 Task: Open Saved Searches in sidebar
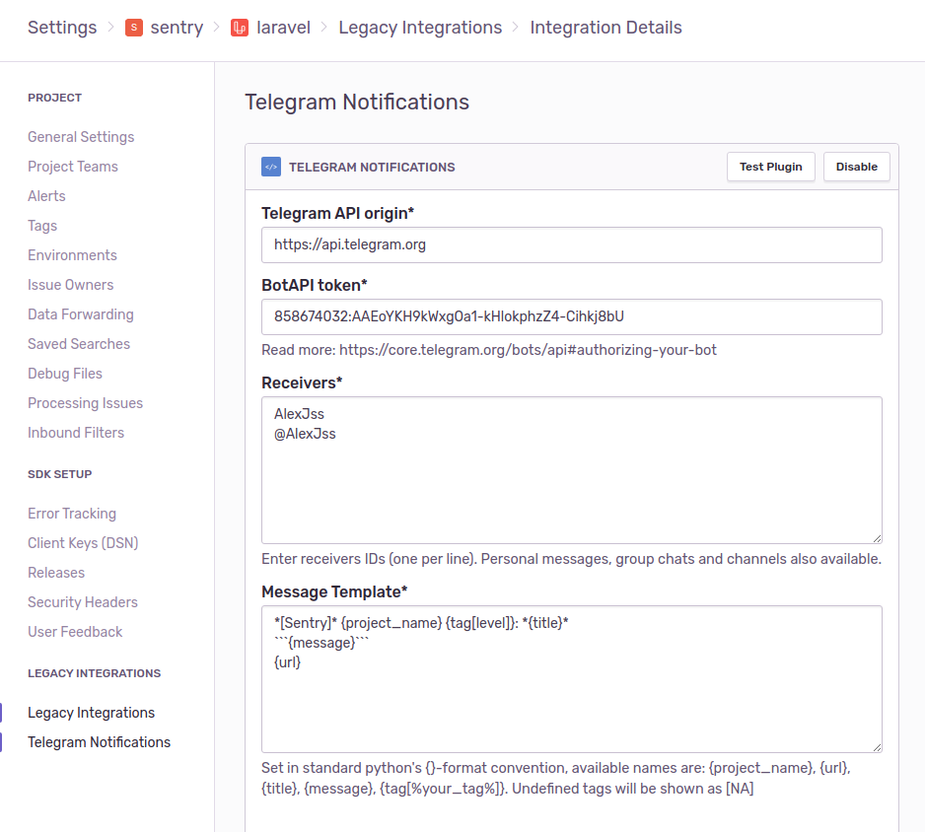pyautogui.click(x=79, y=344)
